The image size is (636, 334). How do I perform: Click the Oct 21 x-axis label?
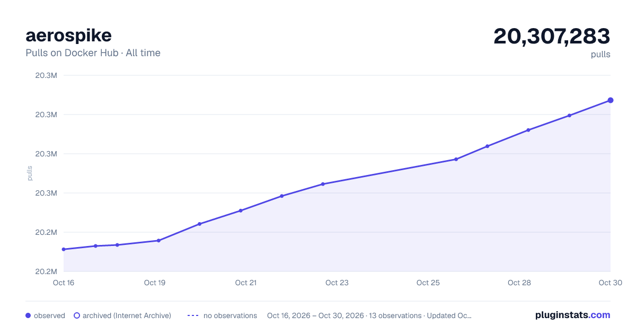(246, 283)
